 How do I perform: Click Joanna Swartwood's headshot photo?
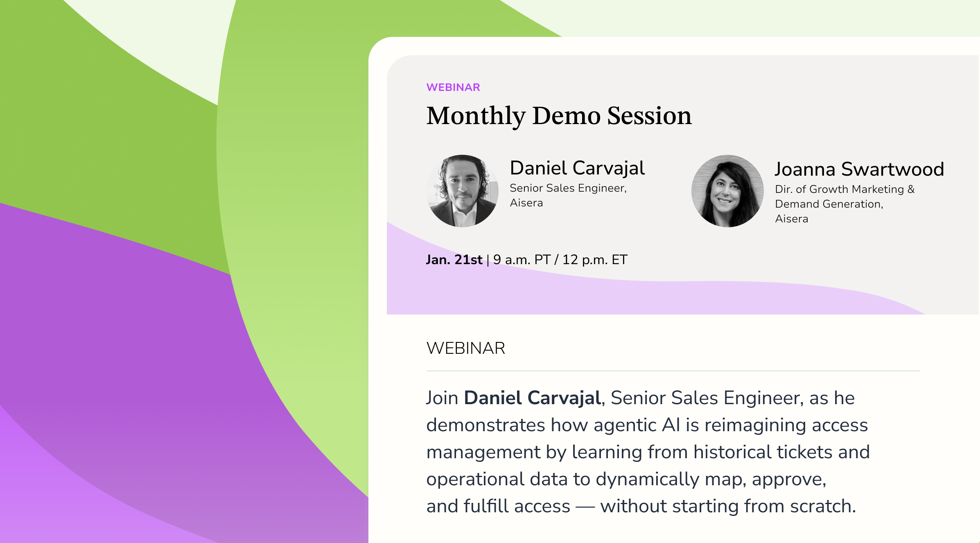tap(727, 191)
